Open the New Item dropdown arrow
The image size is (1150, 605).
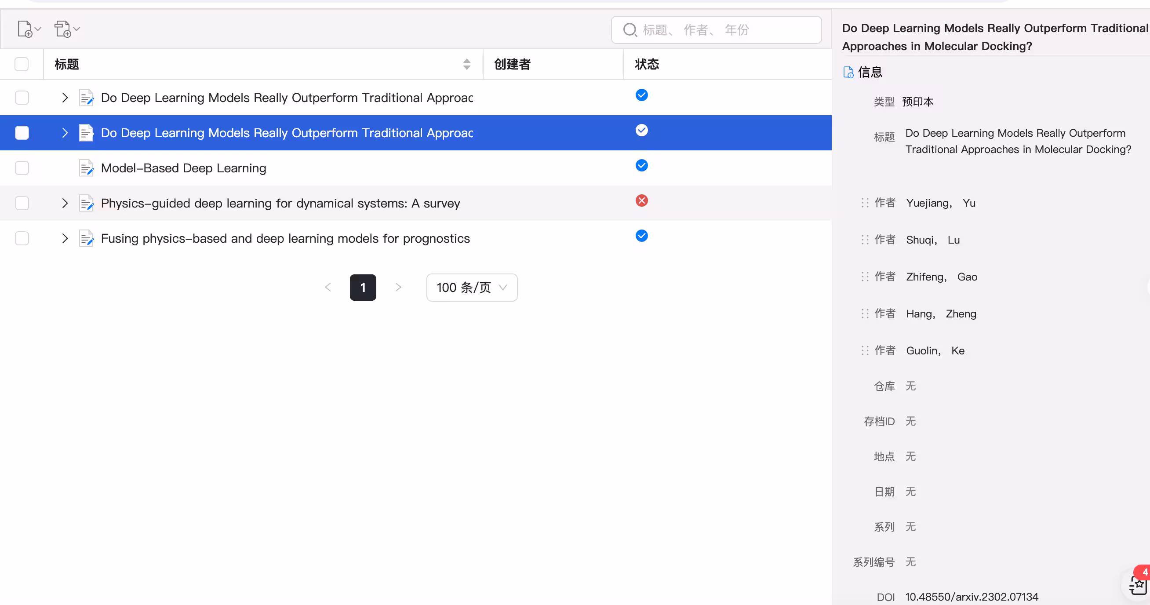[x=38, y=29]
